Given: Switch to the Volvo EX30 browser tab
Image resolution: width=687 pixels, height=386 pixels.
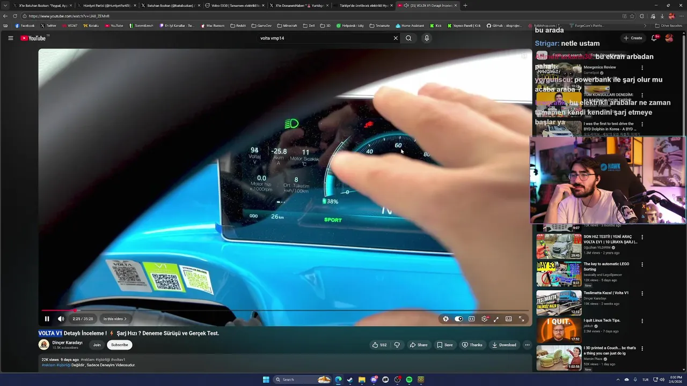Looking at the screenshot, I should point(235,5).
